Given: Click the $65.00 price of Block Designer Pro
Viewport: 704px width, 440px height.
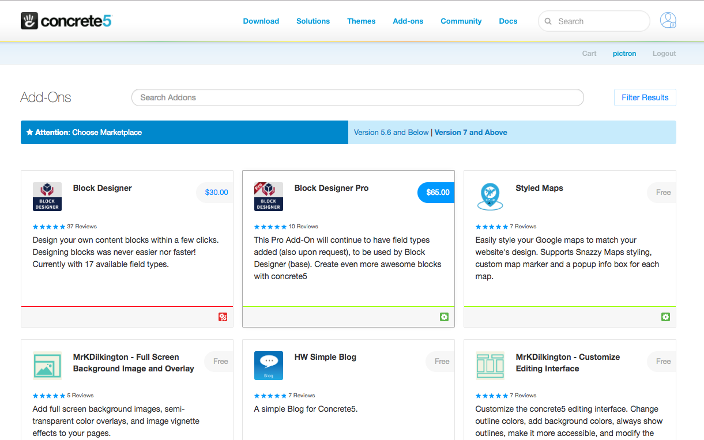Looking at the screenshot, I should (436, 193).
